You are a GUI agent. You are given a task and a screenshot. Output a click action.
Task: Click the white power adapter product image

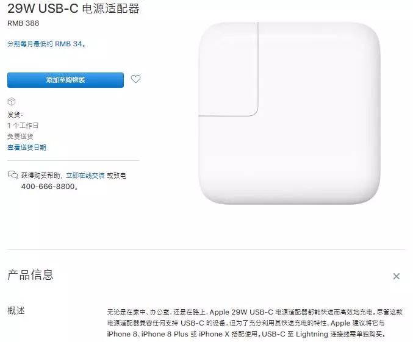click(x=289, y=113)
